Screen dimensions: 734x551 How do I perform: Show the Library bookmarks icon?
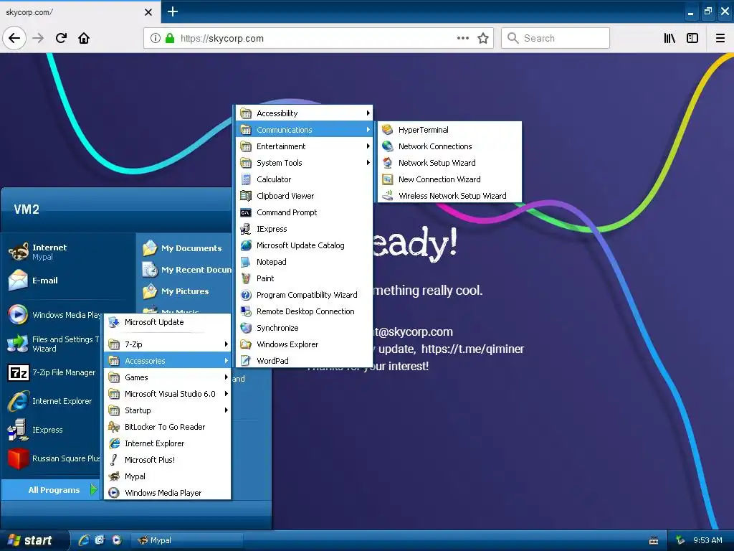[x=669, y=38]
